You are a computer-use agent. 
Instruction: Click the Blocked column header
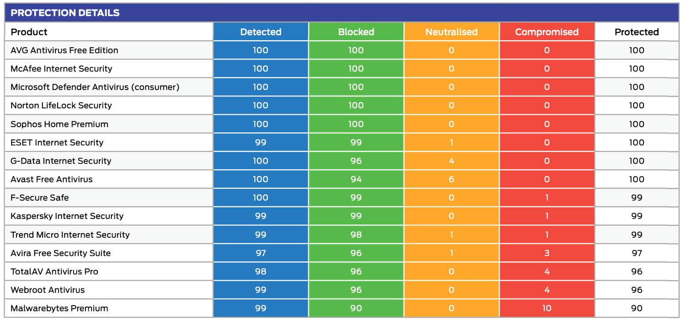click(x=356, y=32)
